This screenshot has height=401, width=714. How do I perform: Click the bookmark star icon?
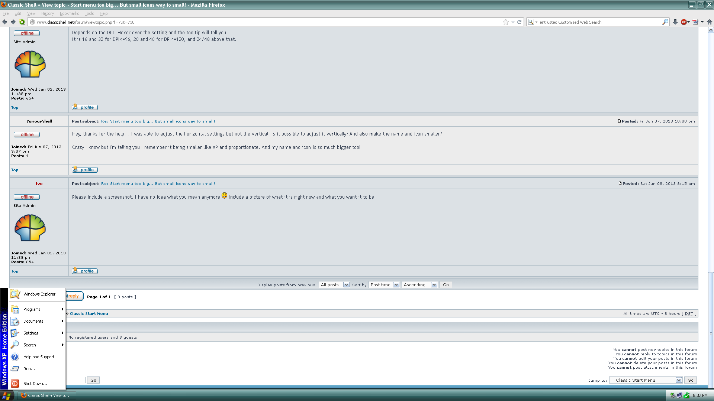tap(505, 22)
